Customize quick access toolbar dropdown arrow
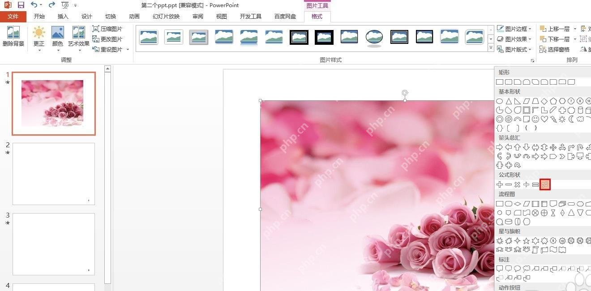This screenshot has width=591, height=291. pyautogui.click(x=75, y=5)
